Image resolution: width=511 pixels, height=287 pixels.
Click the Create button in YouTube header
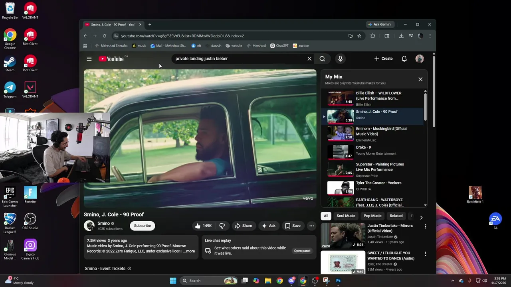coord(383,59)
